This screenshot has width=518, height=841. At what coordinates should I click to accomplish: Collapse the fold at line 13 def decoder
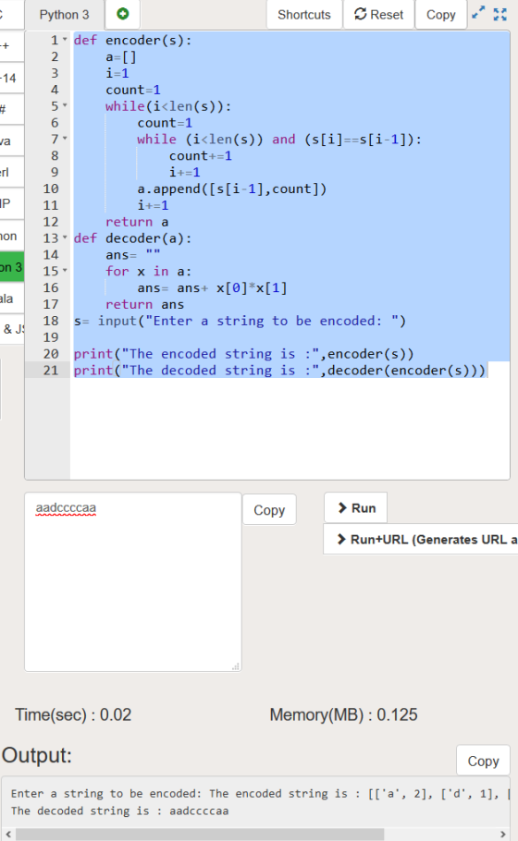click(65, 238)
